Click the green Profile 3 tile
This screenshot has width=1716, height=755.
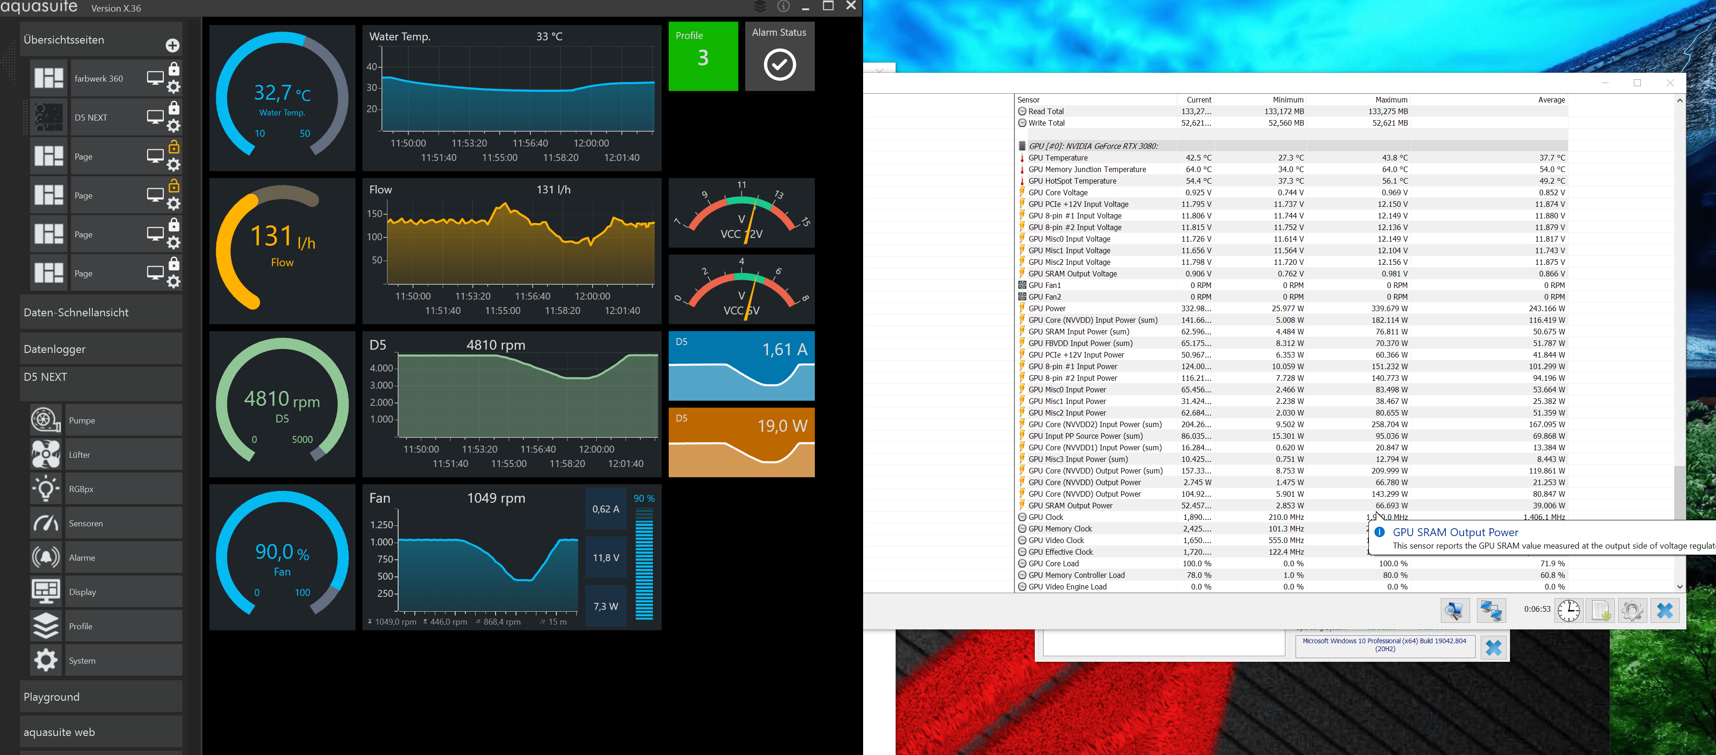(703, 56)
